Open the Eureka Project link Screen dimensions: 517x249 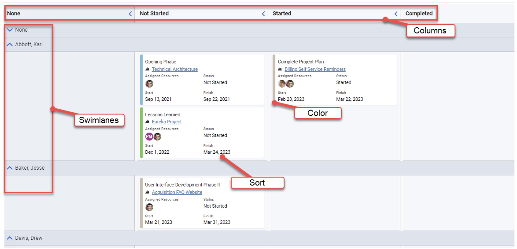click(x=167, y=122)
